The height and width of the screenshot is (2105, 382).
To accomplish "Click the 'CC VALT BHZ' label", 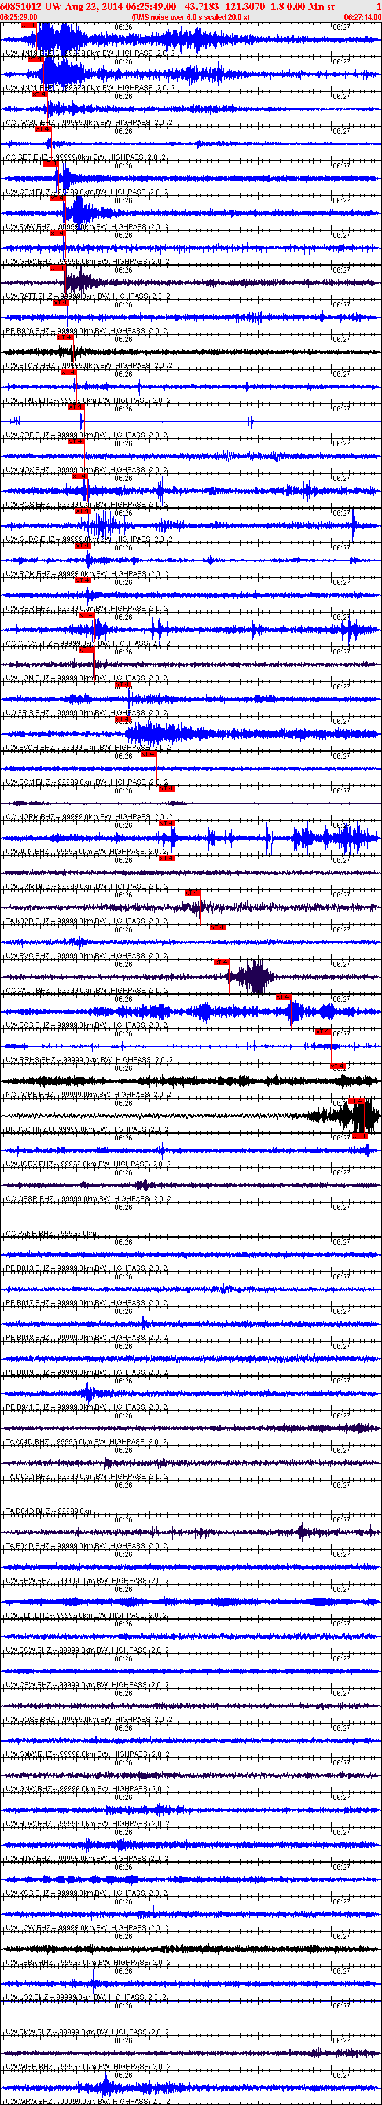I will (28, 991).
